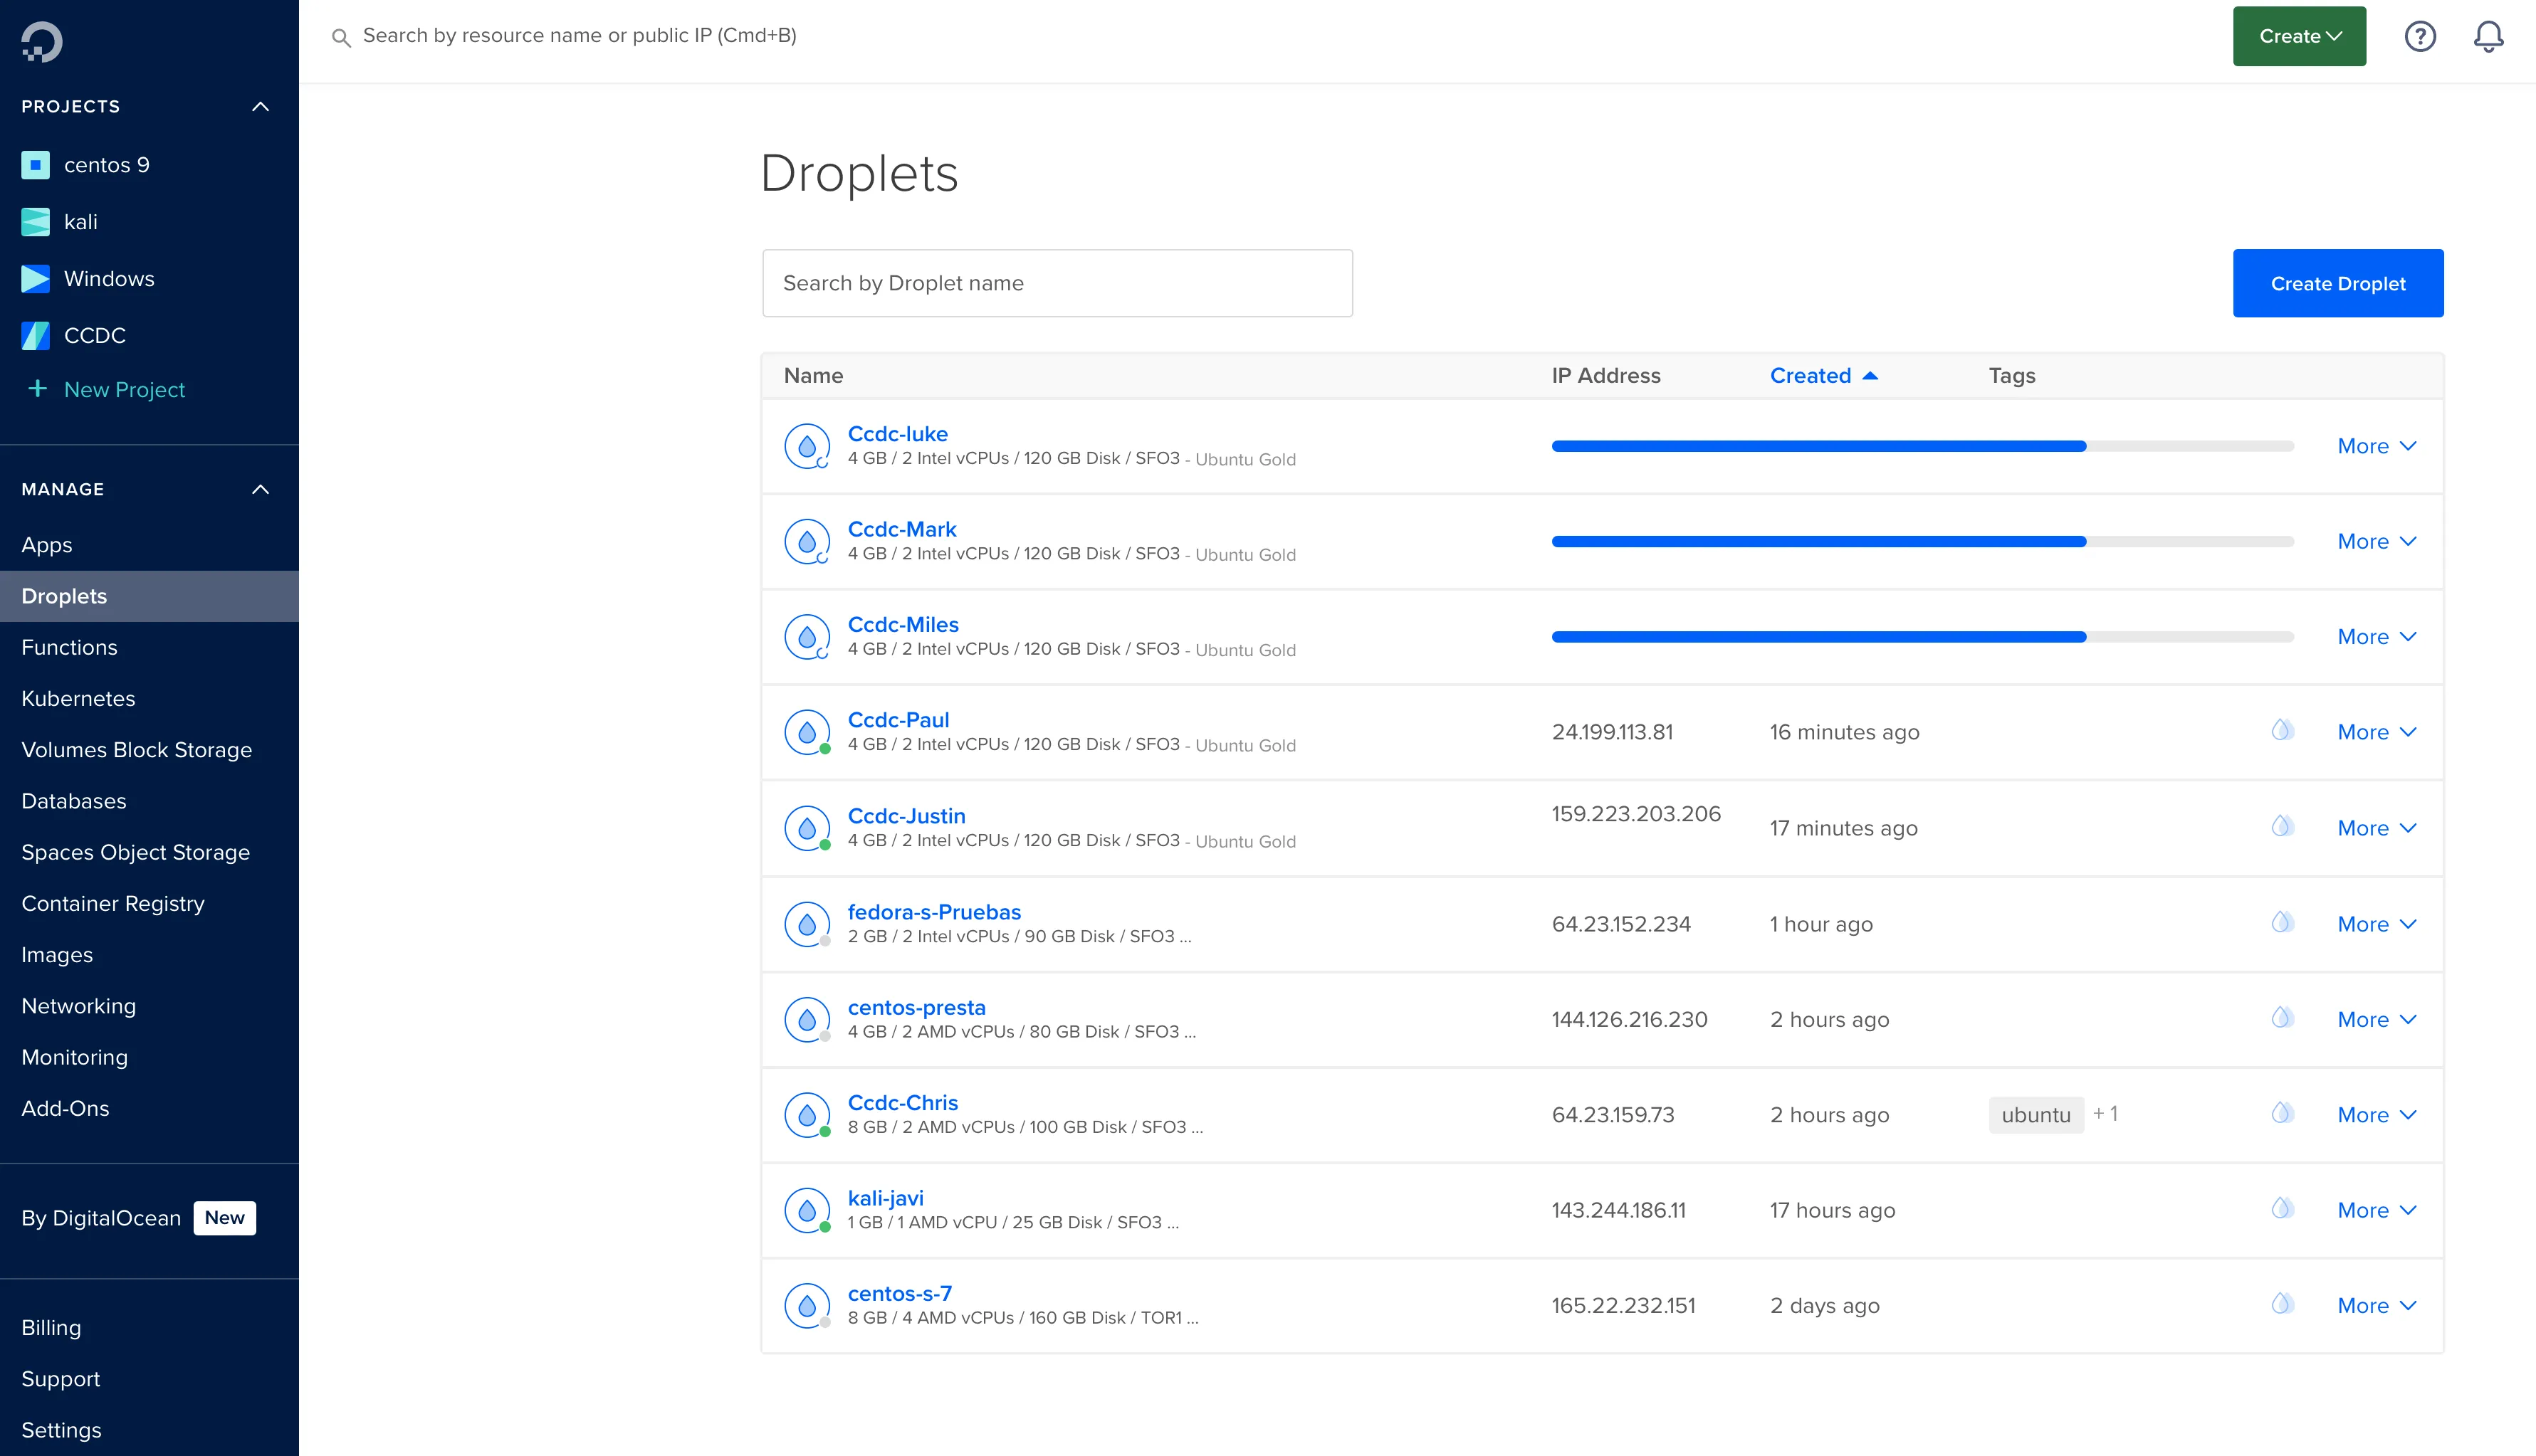2536x1456 pixels.
Task: Go to Networking in the sidebar
Action: tap(78, 1006)
